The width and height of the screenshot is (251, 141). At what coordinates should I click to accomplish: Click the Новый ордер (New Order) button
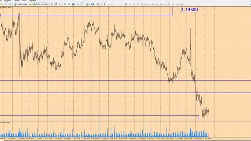(x=21, y=4)
